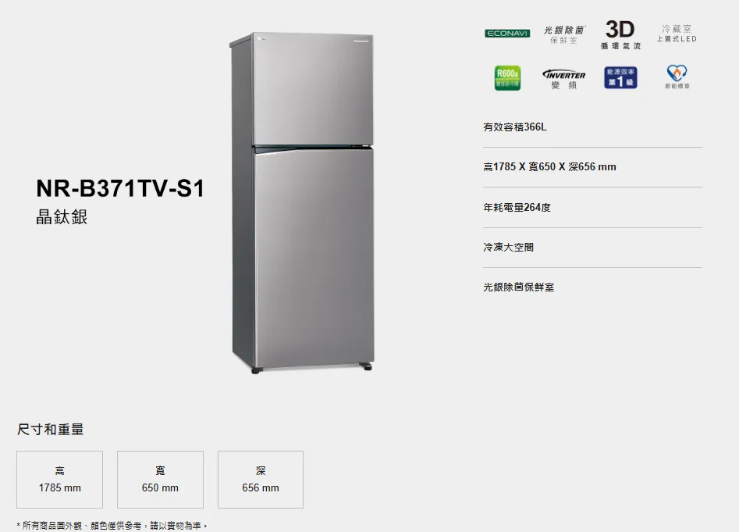Click the R600a refrigerant badge
This screenshot has width=739, height=532.
click(x=507, y=78)
